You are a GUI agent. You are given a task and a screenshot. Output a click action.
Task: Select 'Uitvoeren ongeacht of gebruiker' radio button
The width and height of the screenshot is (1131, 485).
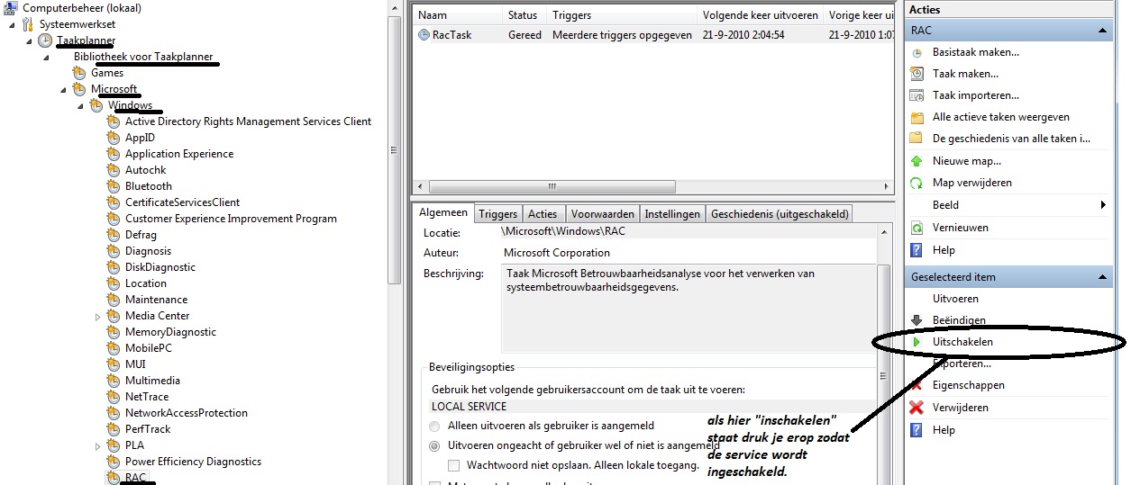436,445
